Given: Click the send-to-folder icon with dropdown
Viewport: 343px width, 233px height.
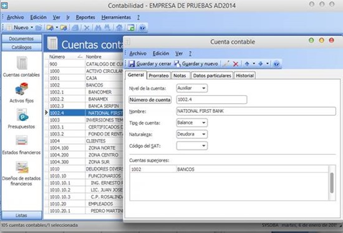Looking at the screenshot, I should click(x=50, y=28).
